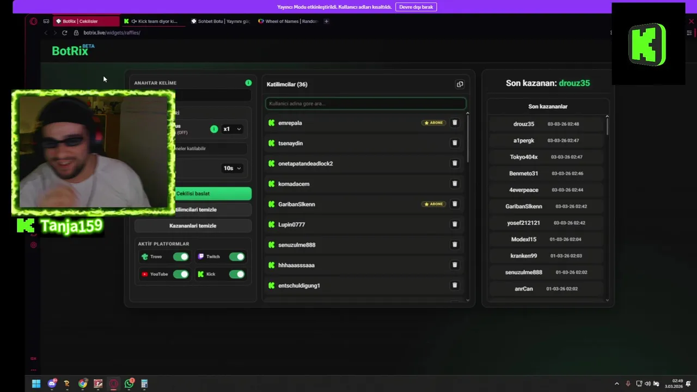The width and height of the screenshot is (697, 392).
Task: Remove senuzulme888 with its trash icon
Action: (x=455, y=245)
